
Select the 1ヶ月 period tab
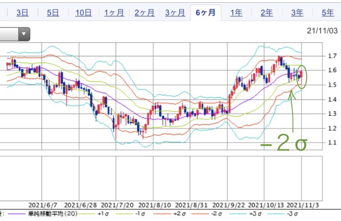coord(114,13)
